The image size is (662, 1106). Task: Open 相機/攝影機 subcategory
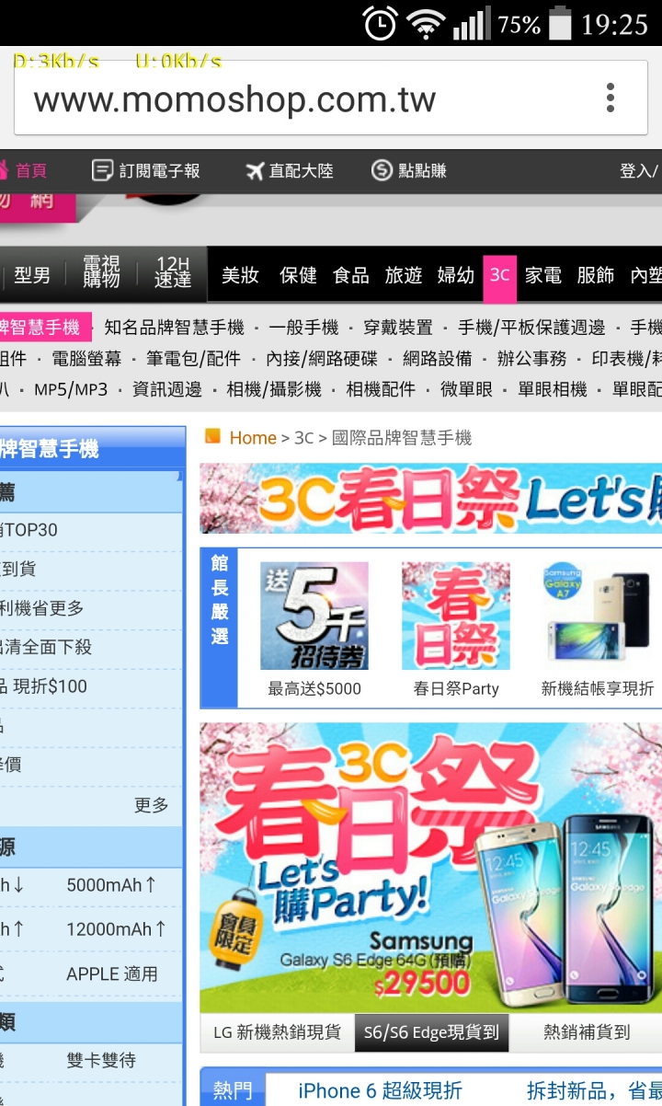274,389
